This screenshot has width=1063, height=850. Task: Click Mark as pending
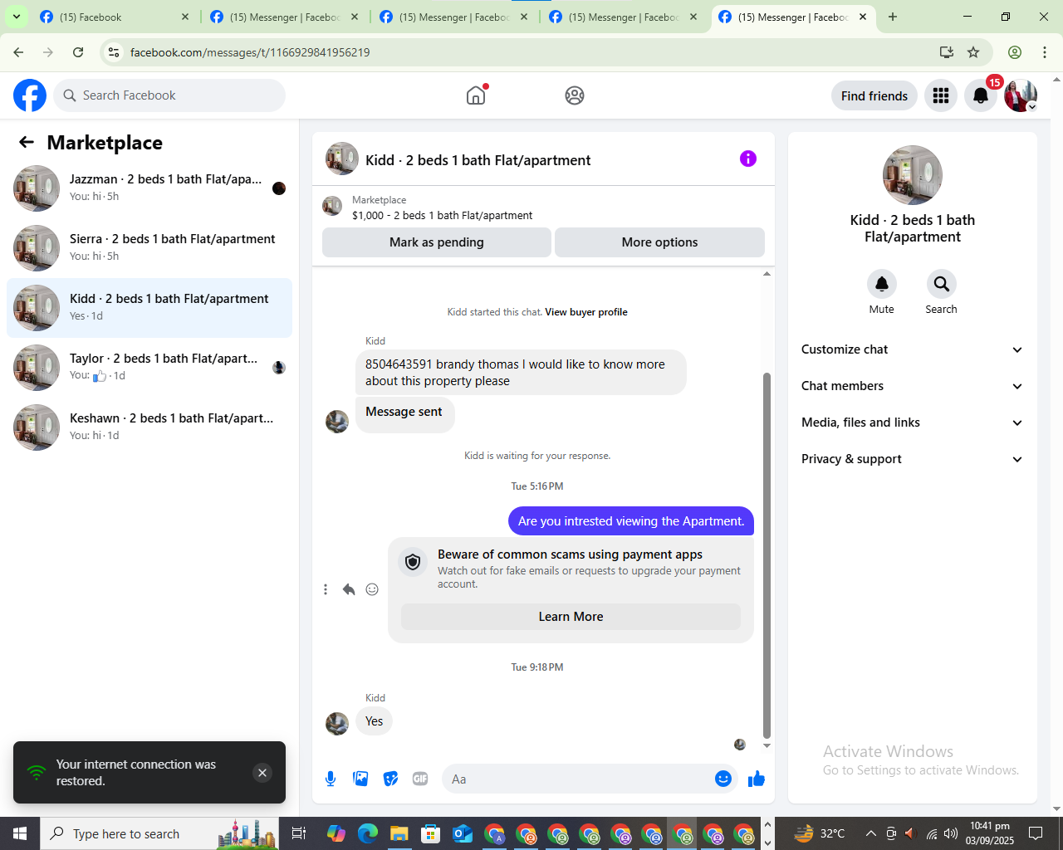pos(437,242)
